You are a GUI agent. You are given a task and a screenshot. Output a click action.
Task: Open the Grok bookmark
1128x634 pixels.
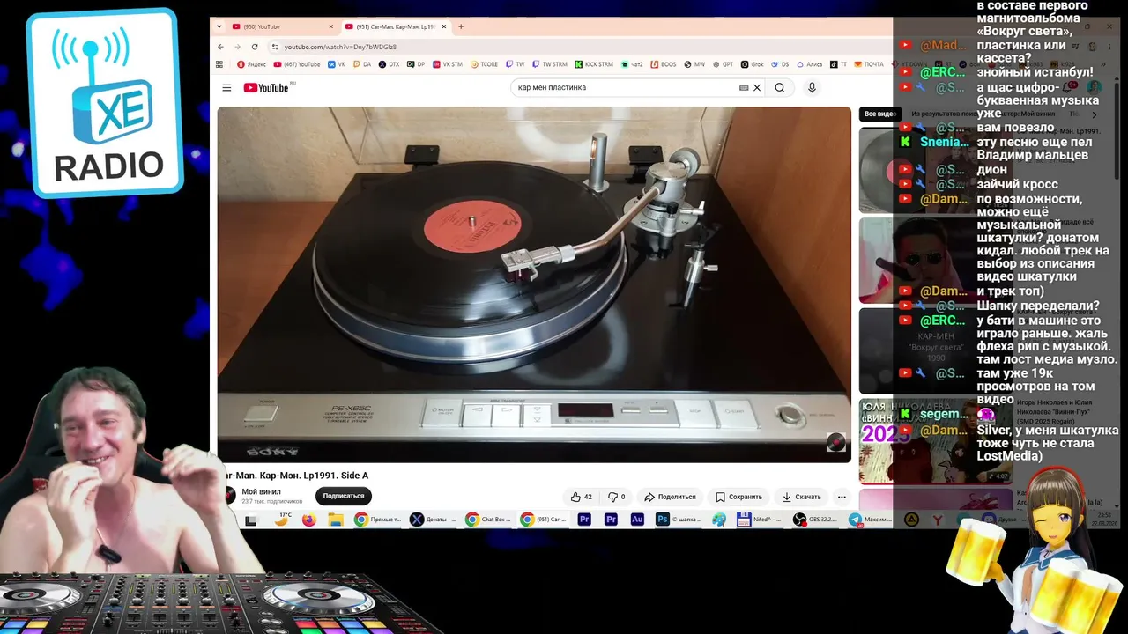(x=752, y=64)
